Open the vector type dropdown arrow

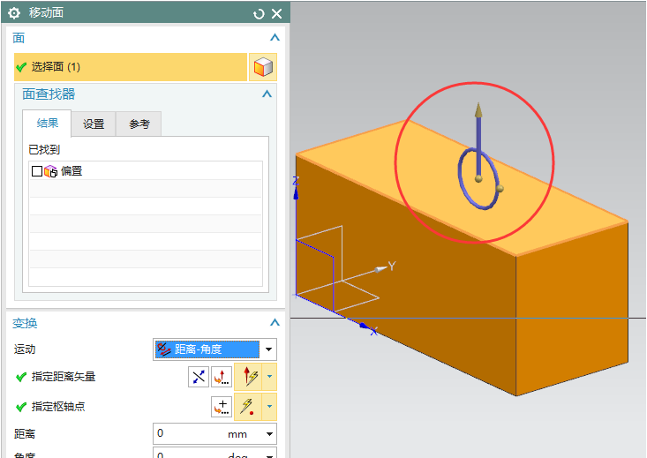pyautogui.click(x=269, y=378)
